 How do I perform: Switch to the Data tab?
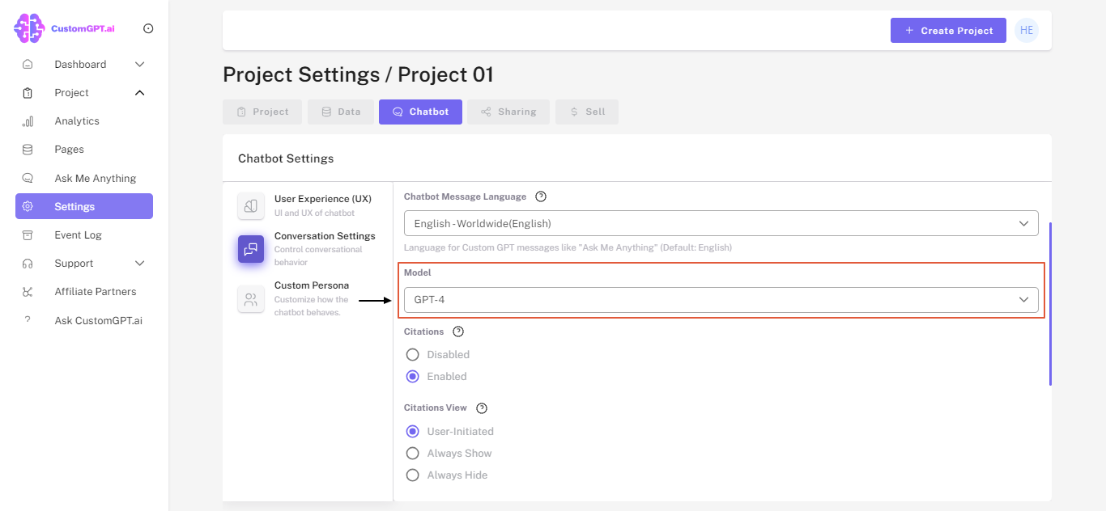(x=340, y=112)
